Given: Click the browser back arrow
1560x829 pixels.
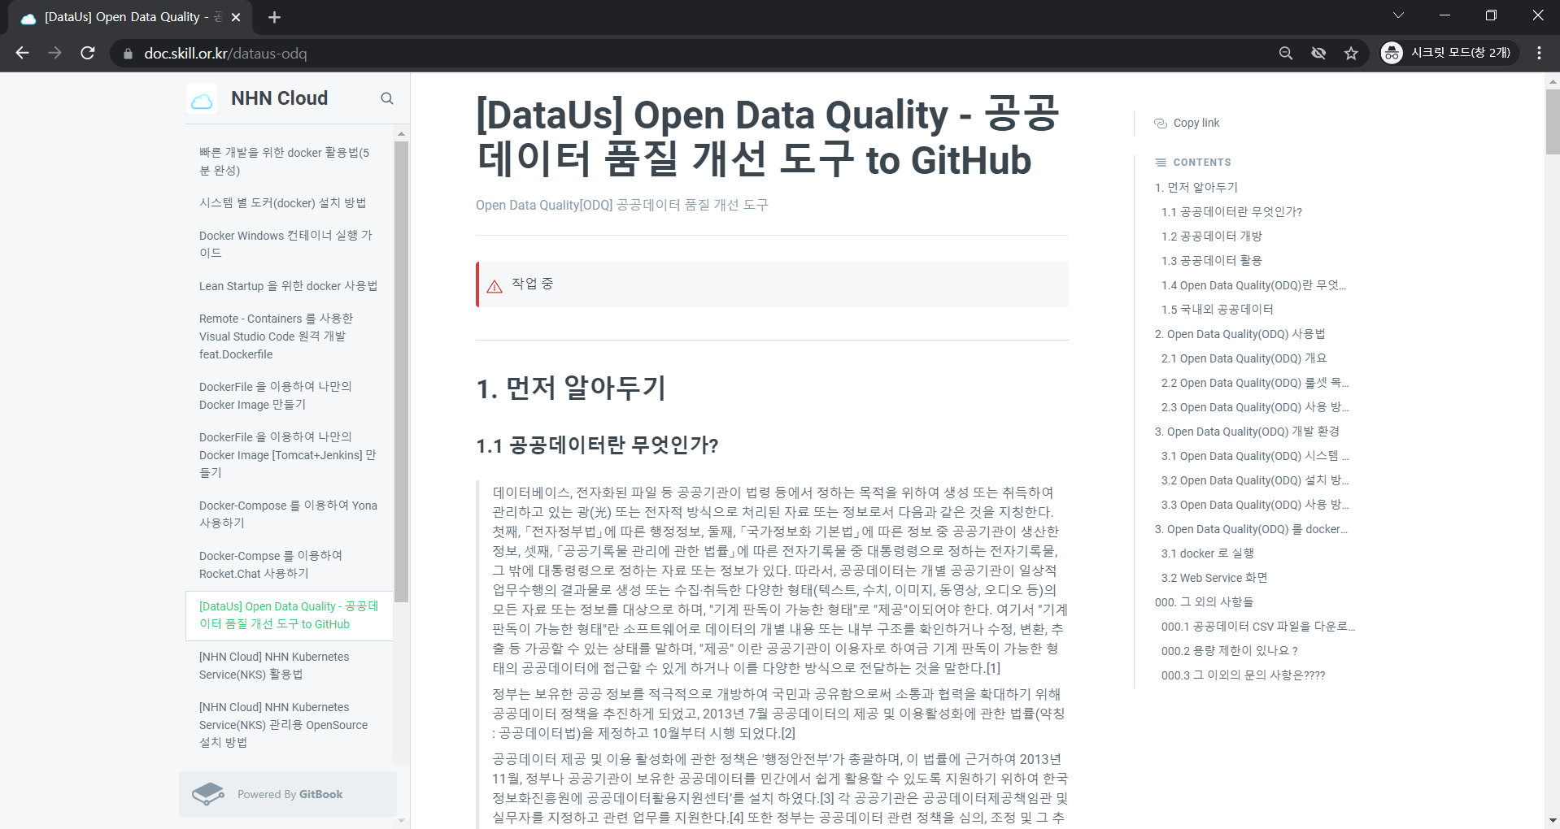Looking at the screenshot, I should click(22, 53).
